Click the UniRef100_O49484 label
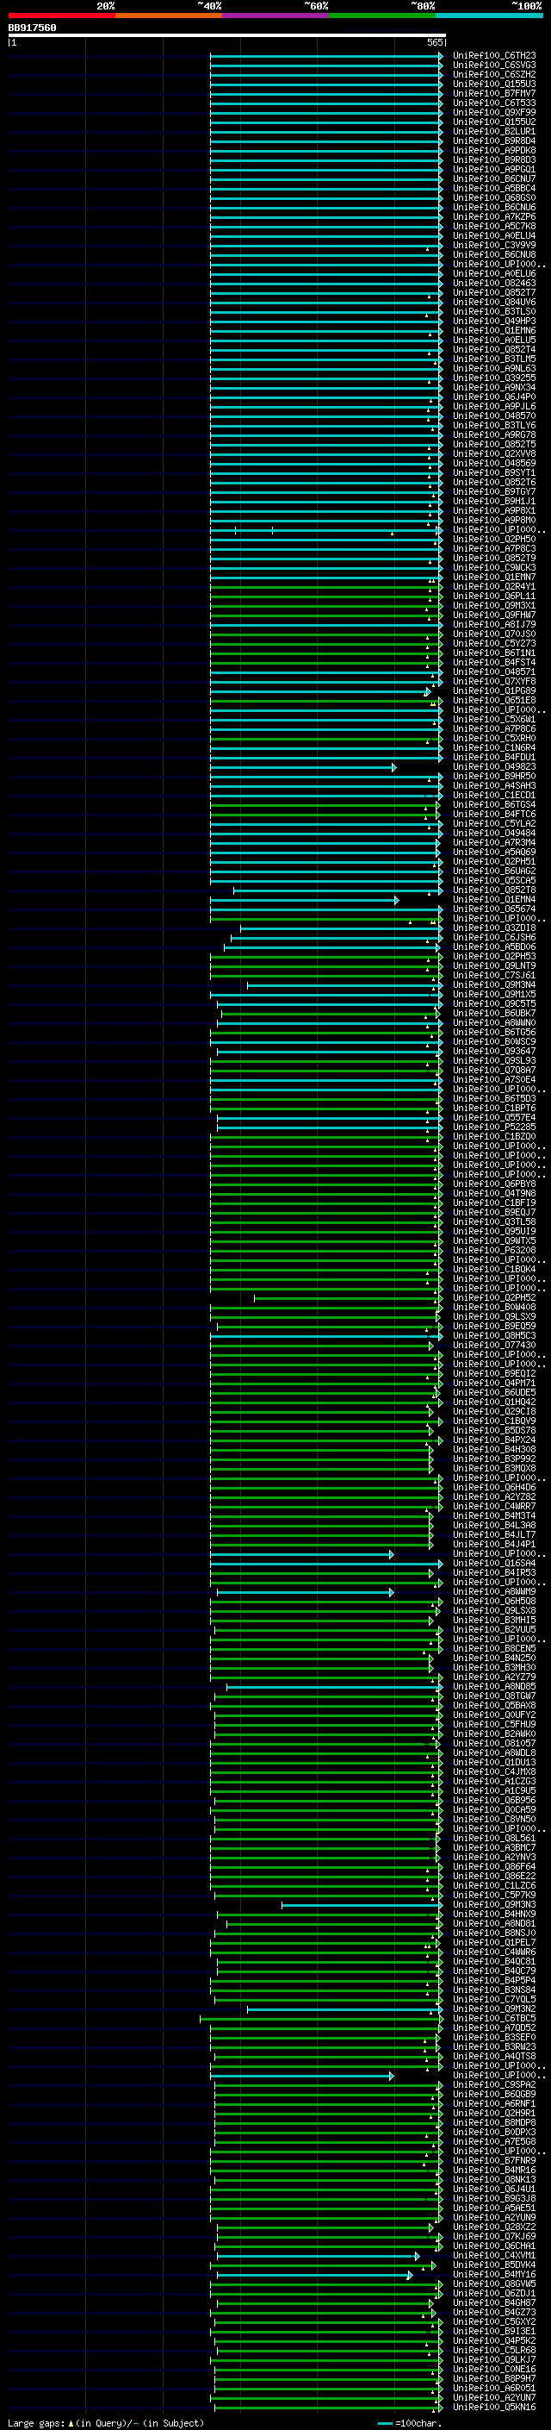551x2430 pixels. 494,833
